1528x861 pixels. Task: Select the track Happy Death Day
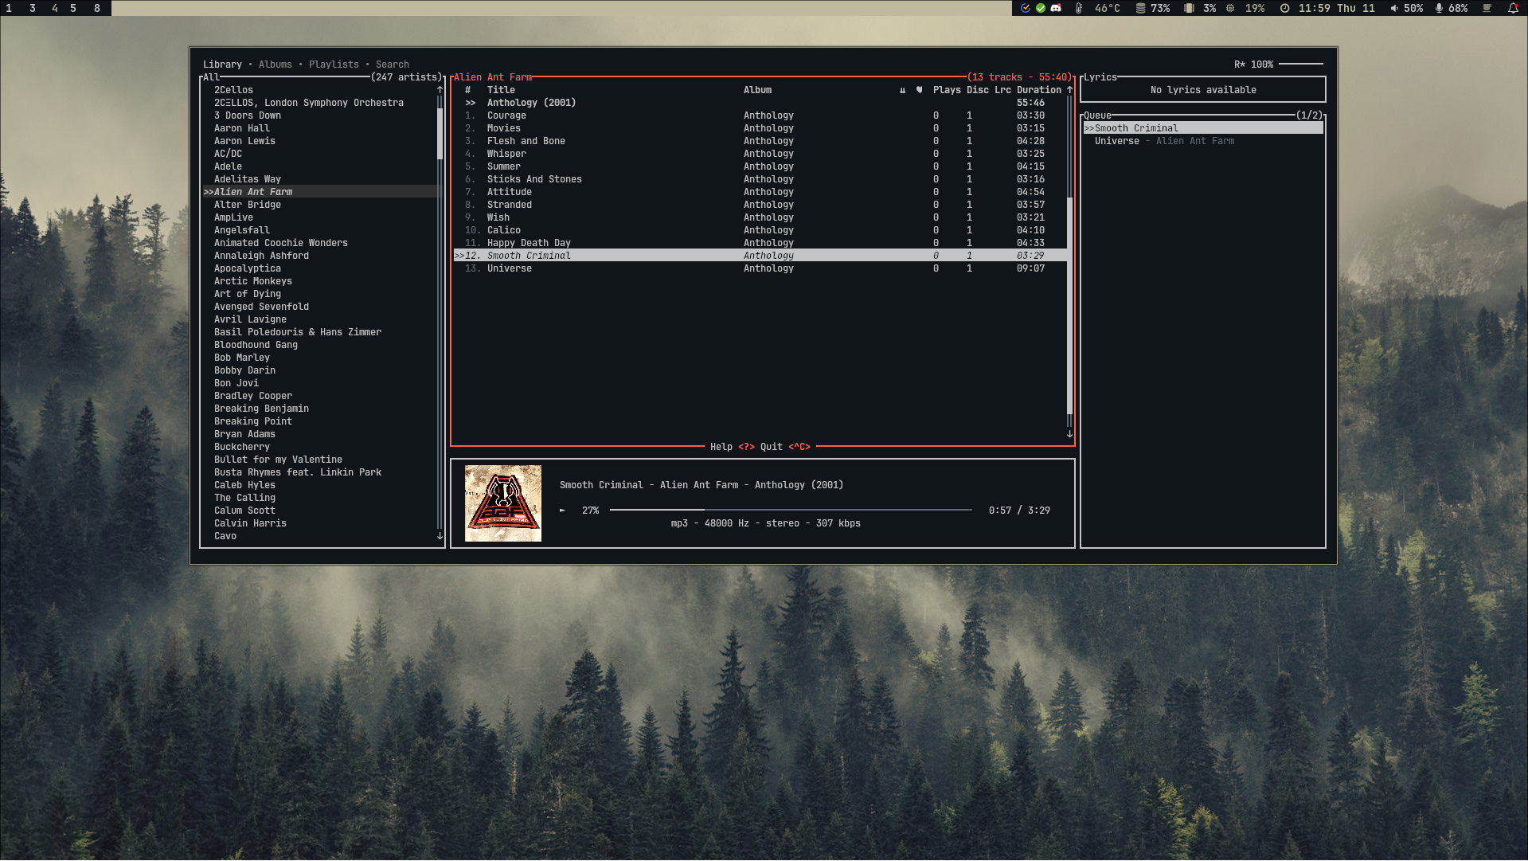(x=760, y=243)
